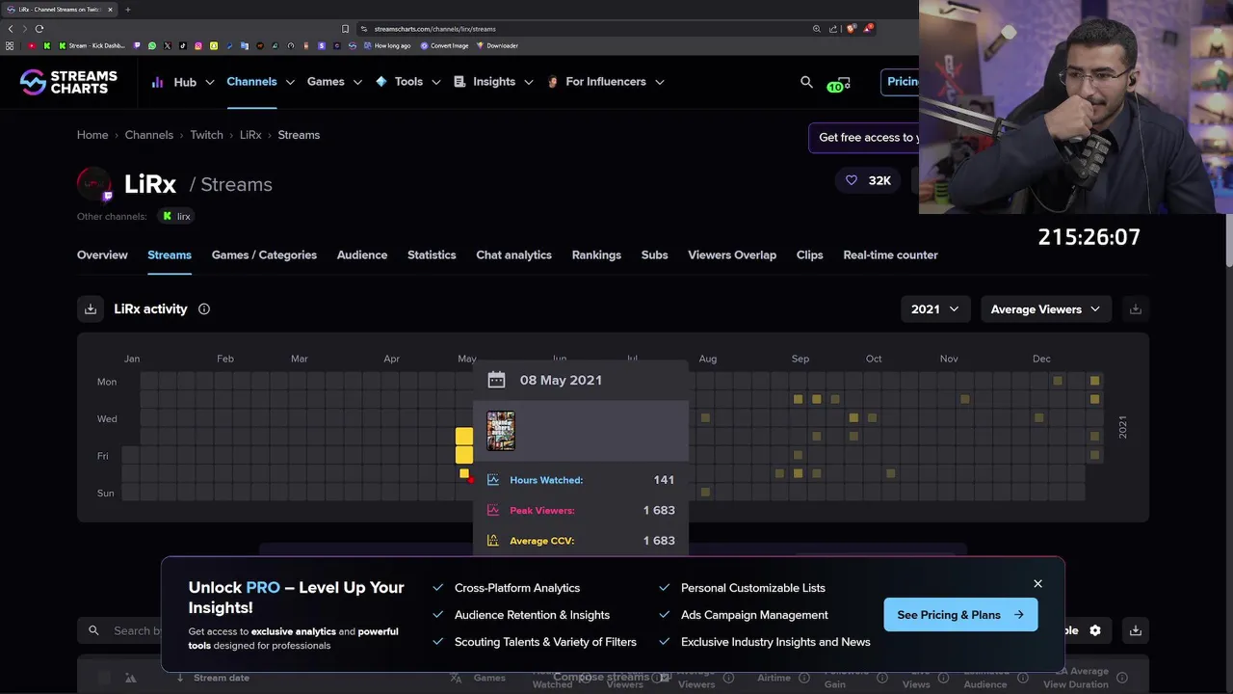Close the Unlock PRO banner
Screen dimensions: 1233x694
click(x=1037, y=584)
